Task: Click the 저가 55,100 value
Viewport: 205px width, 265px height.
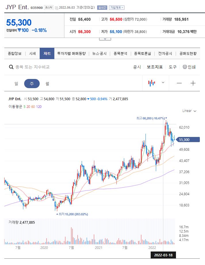Action: [x=116, y=32]
